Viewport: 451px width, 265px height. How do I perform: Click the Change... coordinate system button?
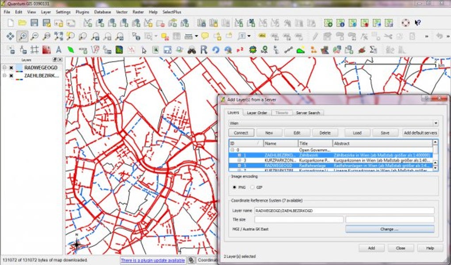tap(389, 229)
